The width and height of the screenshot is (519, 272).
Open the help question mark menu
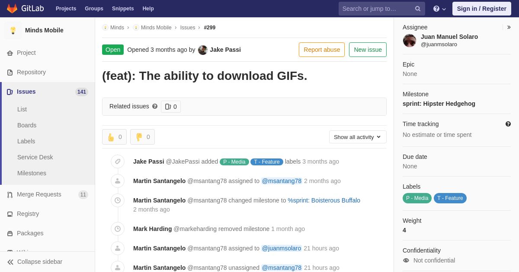(x=439, y=9)
